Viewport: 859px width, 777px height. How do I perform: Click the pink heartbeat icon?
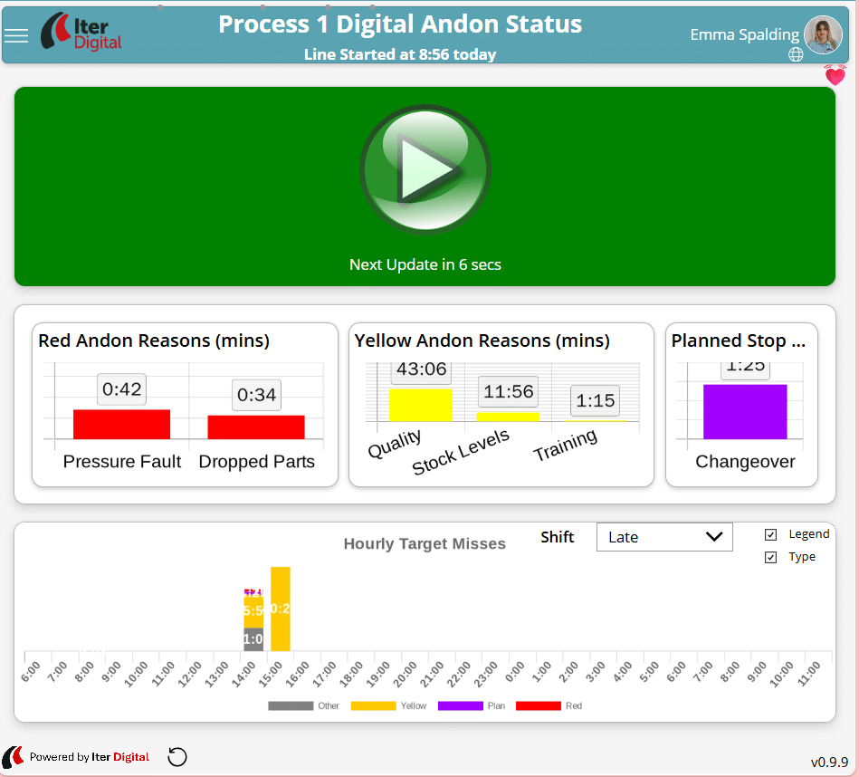tap(835, 75)
